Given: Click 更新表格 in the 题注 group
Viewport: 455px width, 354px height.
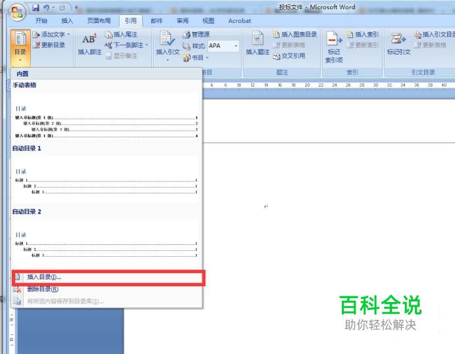Looking at the screenshot, I should [289, 45].
